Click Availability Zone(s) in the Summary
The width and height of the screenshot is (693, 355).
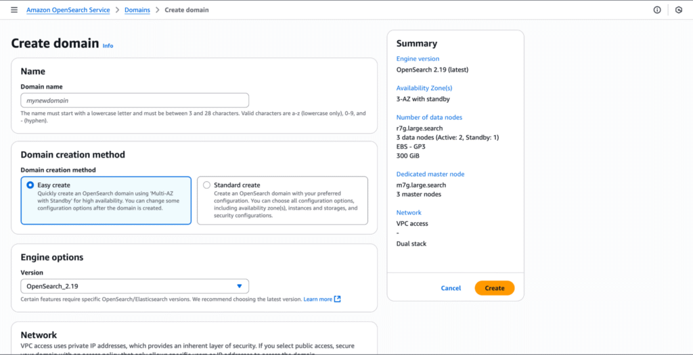(424, 88)
